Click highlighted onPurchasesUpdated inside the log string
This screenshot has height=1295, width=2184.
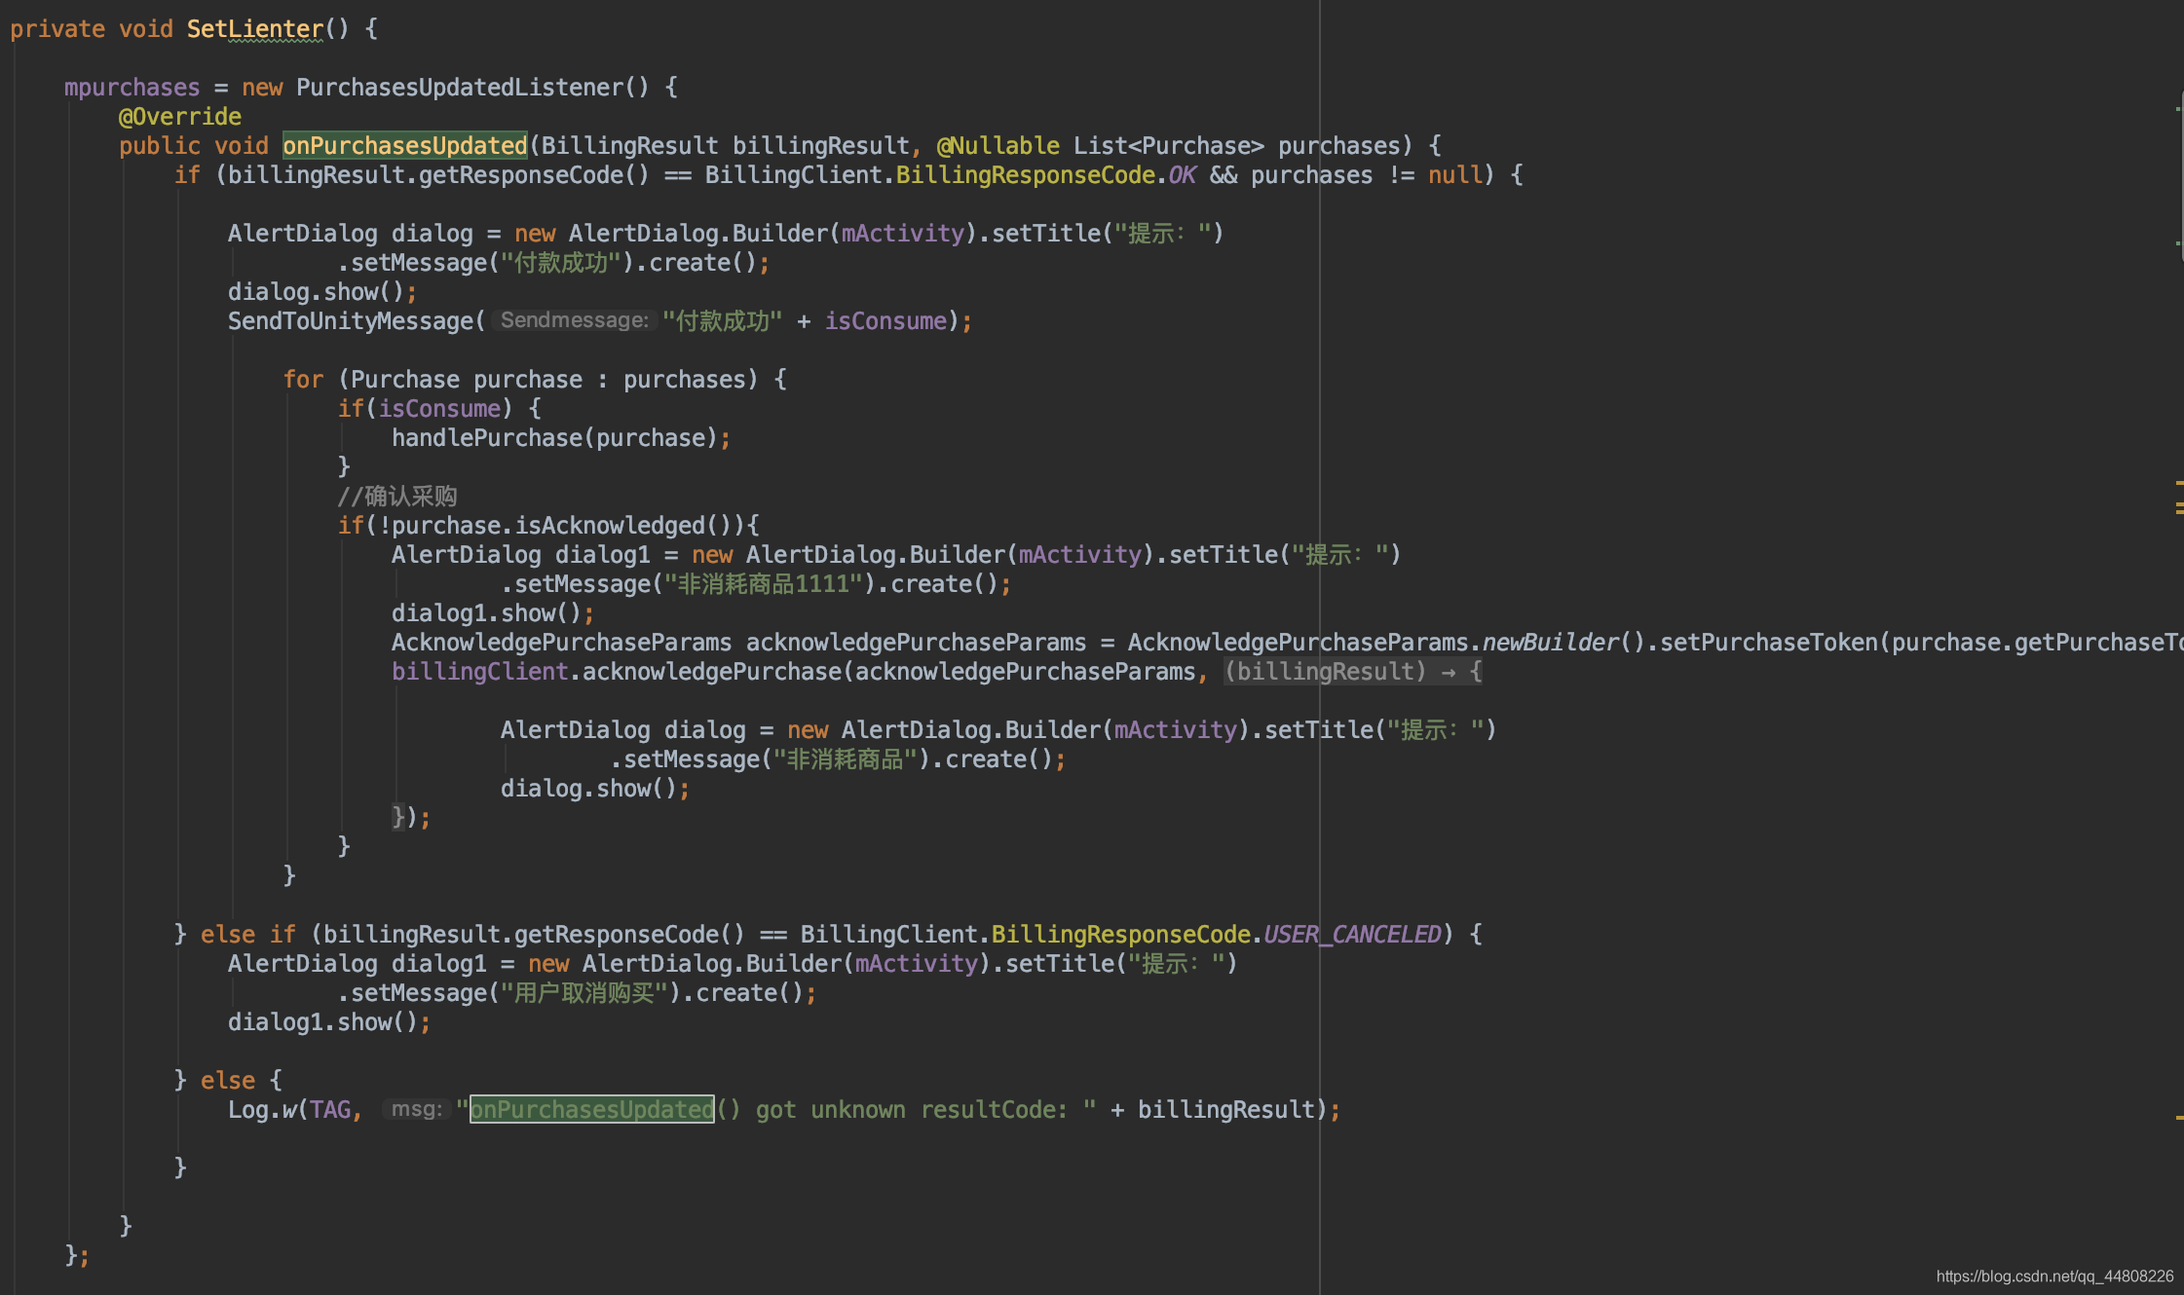[x=592, y=1110]
